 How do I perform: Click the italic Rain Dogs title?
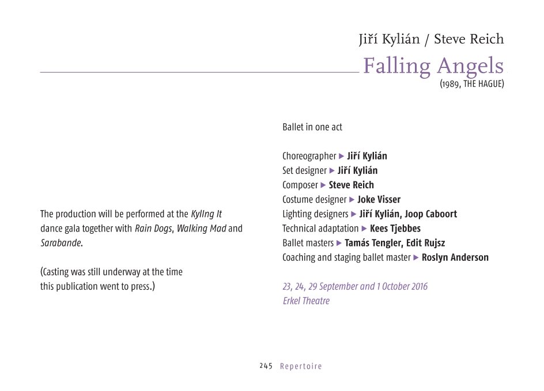(x=153, y=229)
